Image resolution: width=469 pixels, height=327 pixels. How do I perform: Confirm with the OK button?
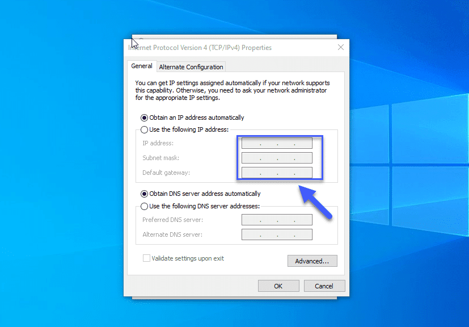[278, 286]
